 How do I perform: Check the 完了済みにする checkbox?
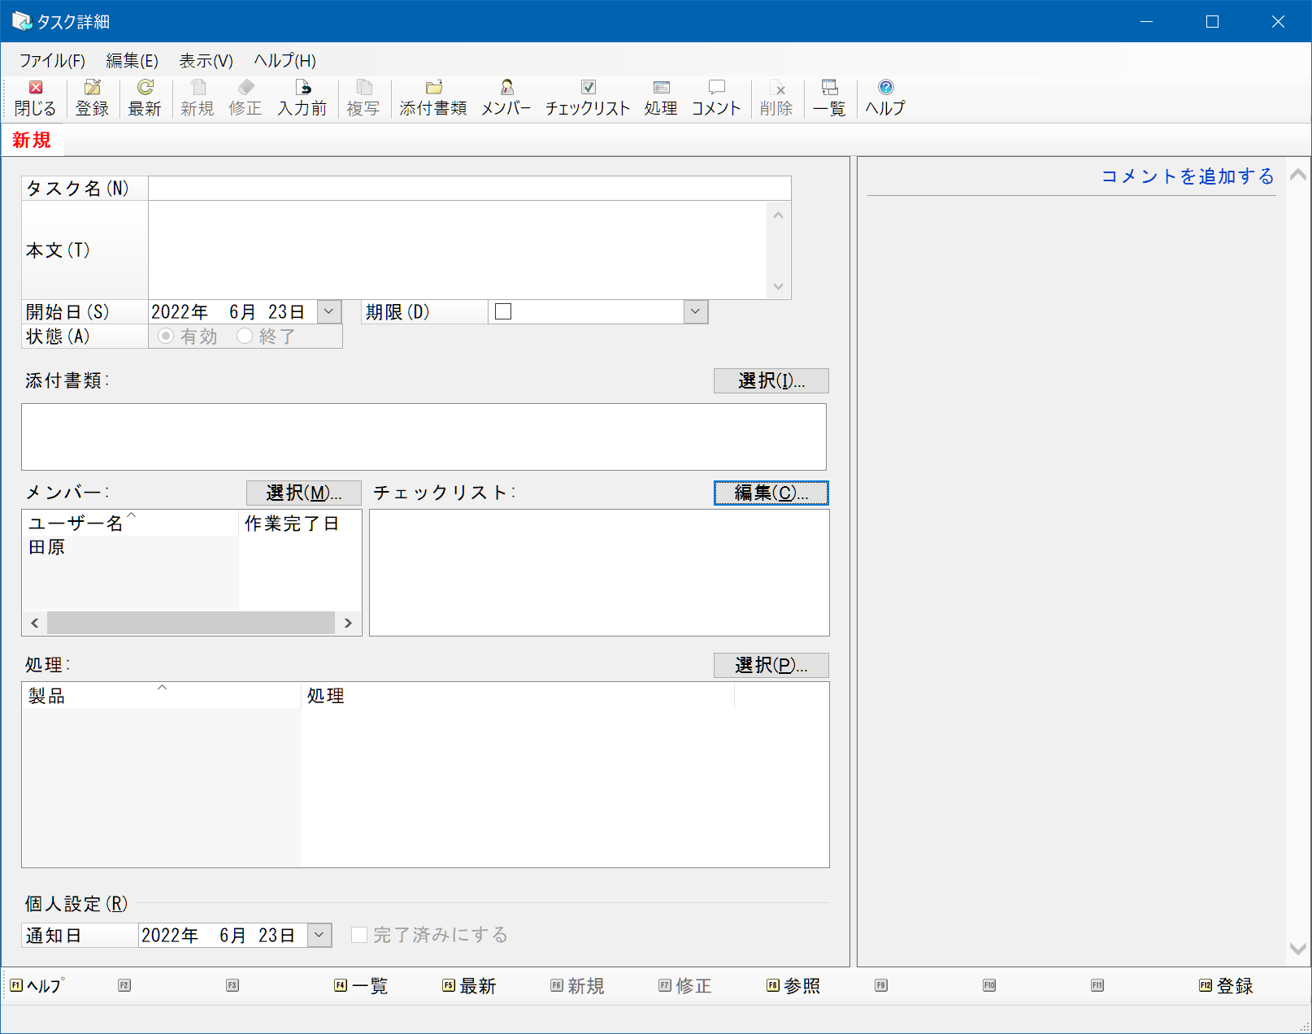(359, 935)
